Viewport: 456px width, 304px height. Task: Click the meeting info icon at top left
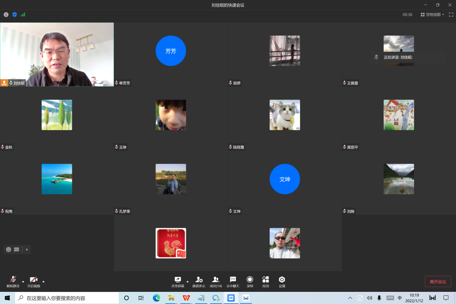[x=6, y=14]
